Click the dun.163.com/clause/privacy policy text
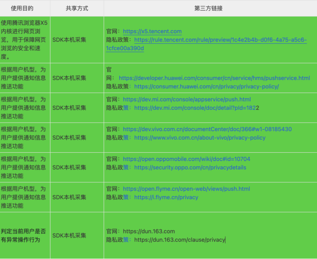 click(180, 240)
